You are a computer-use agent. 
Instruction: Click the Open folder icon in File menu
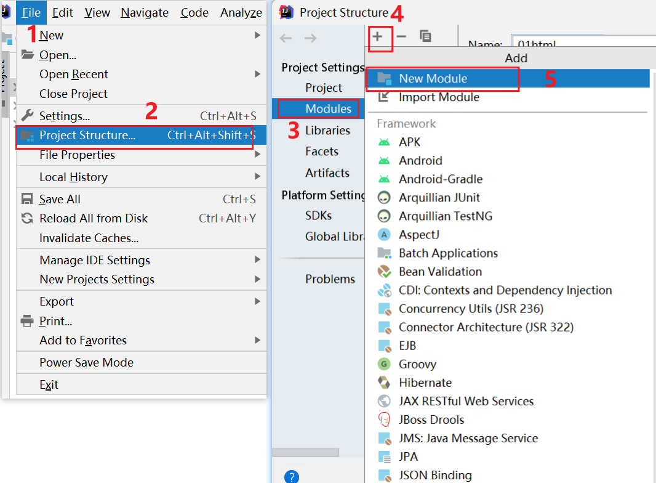coord(27,54)
